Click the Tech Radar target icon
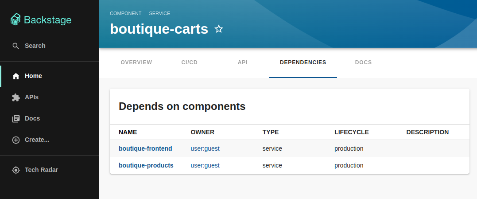The width and height of the screenshot is (477, 199). [16, 170]
